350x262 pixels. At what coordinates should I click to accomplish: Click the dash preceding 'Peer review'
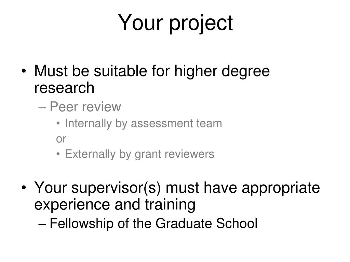[x=42, y=107]
